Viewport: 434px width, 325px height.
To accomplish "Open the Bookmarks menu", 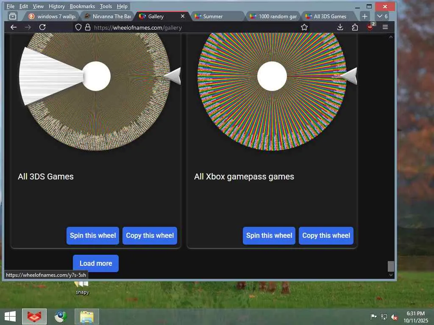I will pyautogui.click(x=82, y=6).
